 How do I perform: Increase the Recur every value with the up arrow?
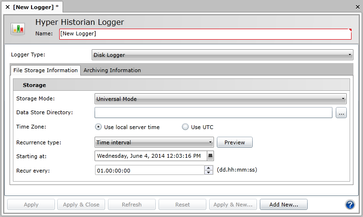(x=209, y=168)
